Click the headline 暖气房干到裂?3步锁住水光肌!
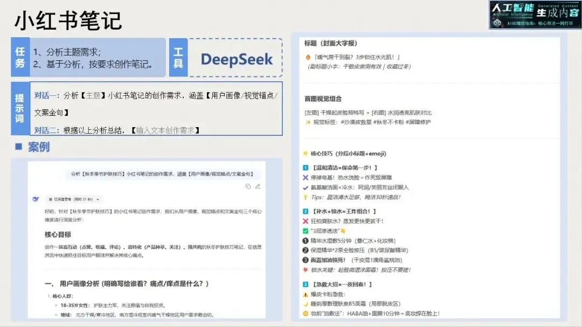Image resolution: width=582 pixels, height=327 pixels. (x=357, y=57)
